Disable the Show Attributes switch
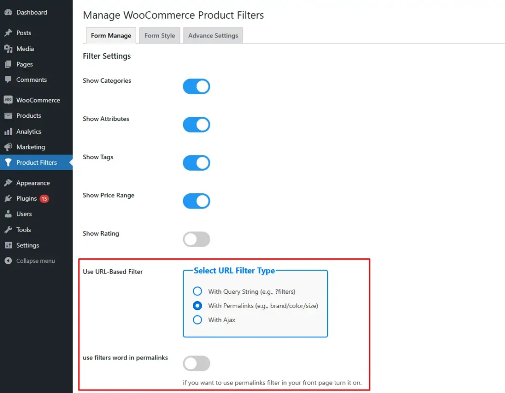 click(x=196, y=125)
